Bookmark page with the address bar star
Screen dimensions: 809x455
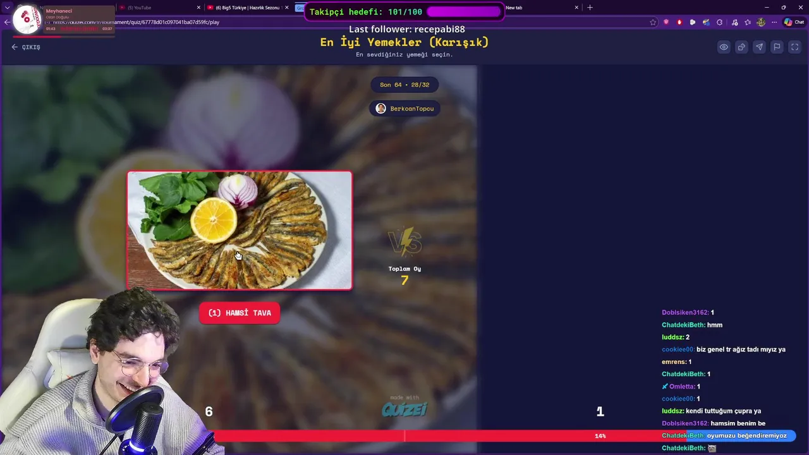pyautogui.click(x=653, y=22)
